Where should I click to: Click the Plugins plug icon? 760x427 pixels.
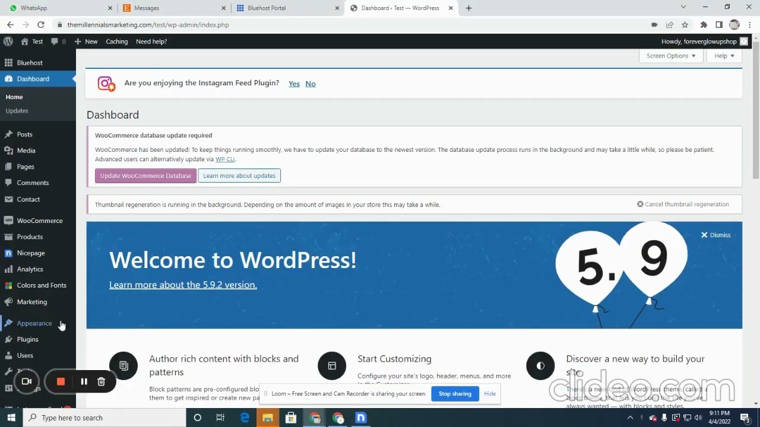click(8, 339)
